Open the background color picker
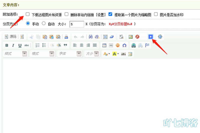Viewport: 200px width, 133px height. coord(115,54)
